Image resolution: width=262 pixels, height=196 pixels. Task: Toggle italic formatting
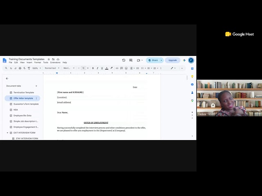[97, 68]
